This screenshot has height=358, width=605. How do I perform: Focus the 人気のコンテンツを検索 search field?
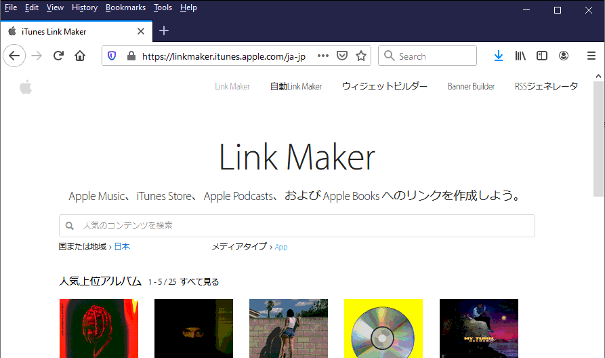coord(297,226)
